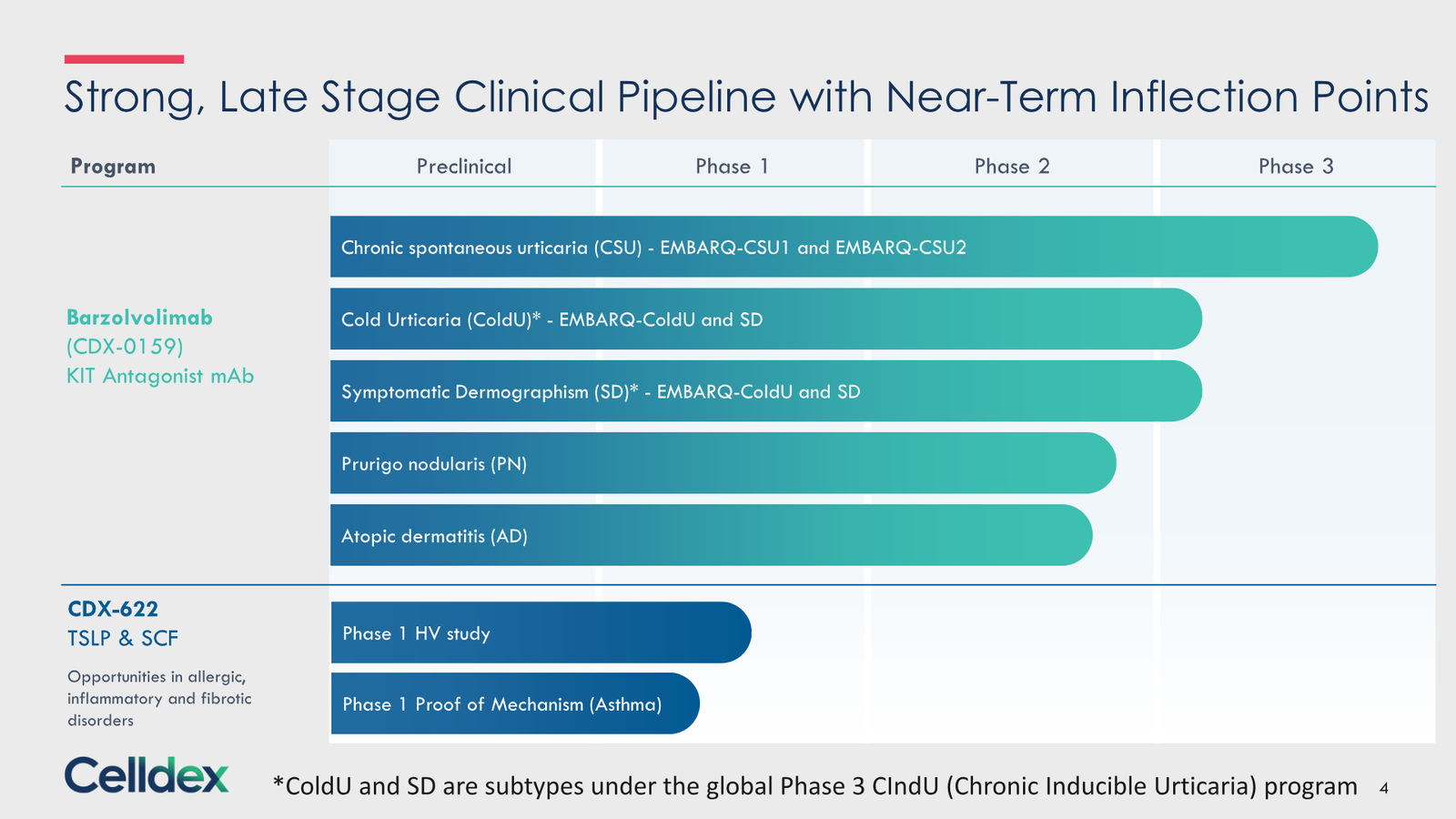Click the Prurigo nodularis (PN) bar

tap(723, 463)
